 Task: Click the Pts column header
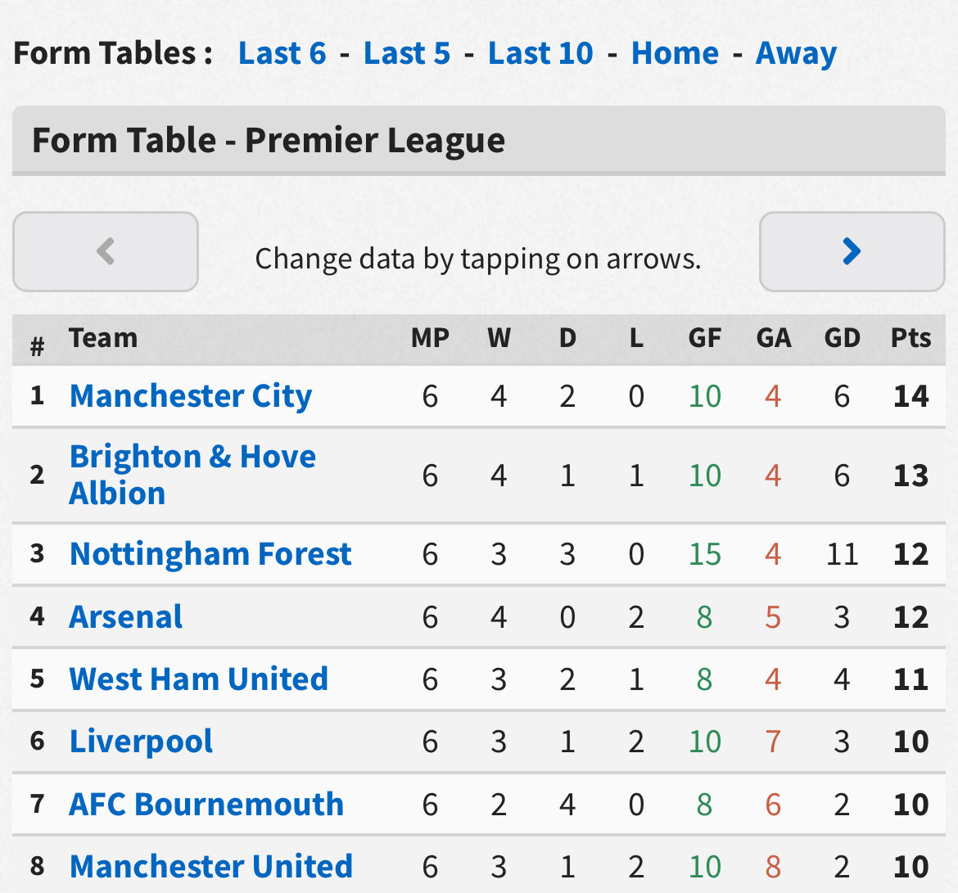pyautogui.click(x=911, y=338)
